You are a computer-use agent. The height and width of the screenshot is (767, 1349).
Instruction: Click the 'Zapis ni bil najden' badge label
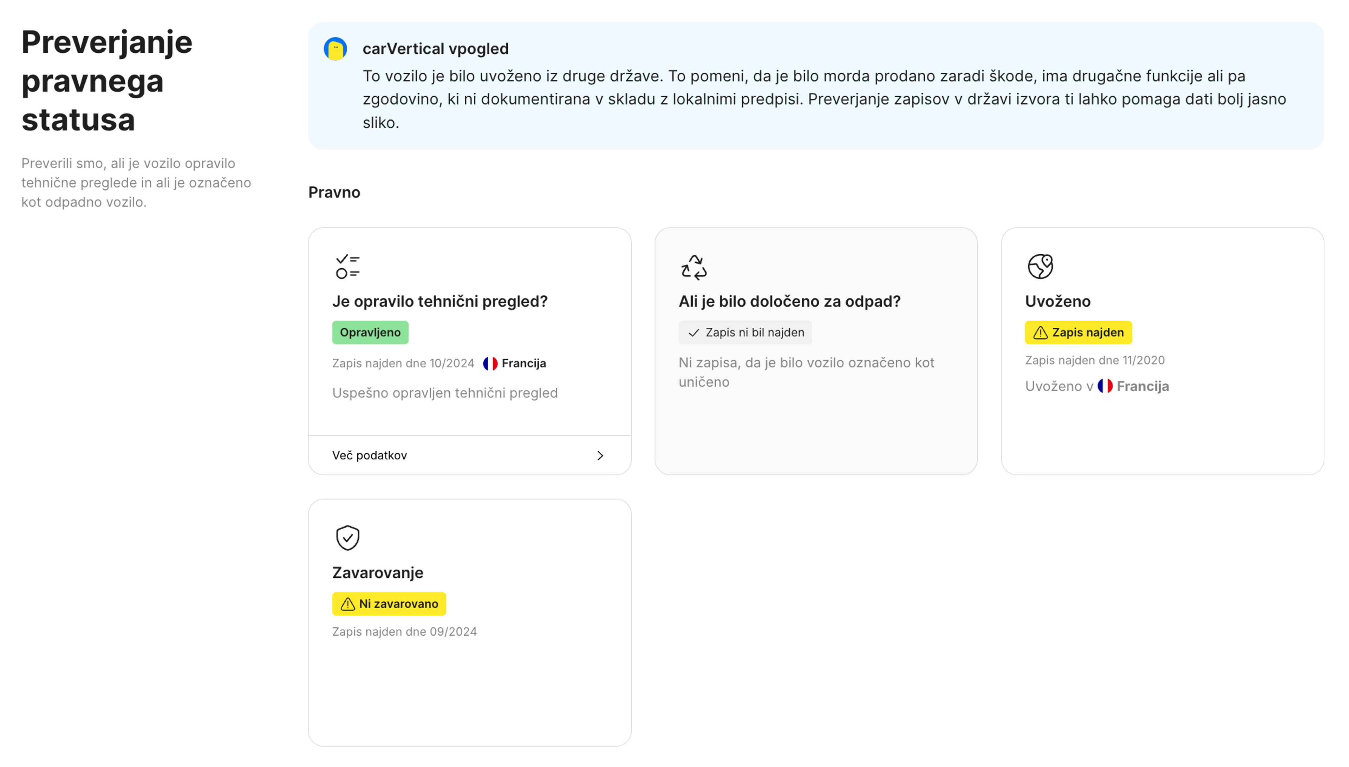755,332
